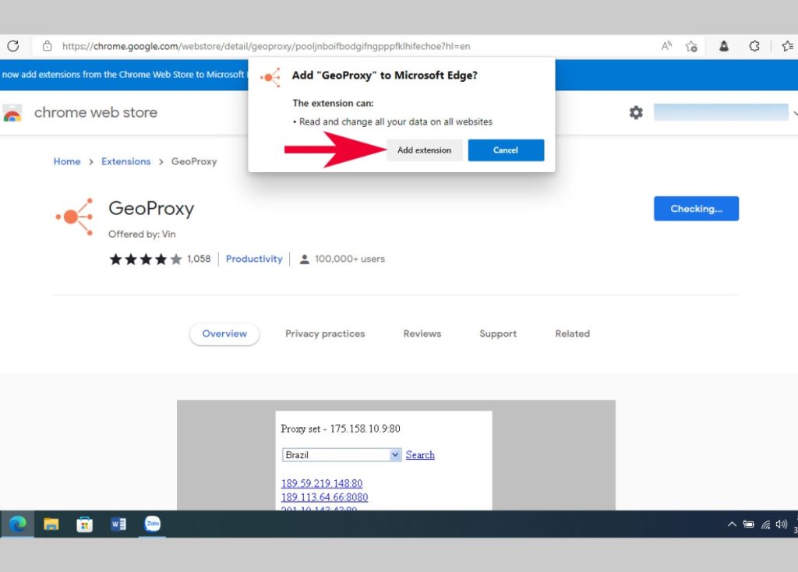Click the GeoProxy extension logo on page
Viewport: 798px width, 572px height.
tap(75, 217)
